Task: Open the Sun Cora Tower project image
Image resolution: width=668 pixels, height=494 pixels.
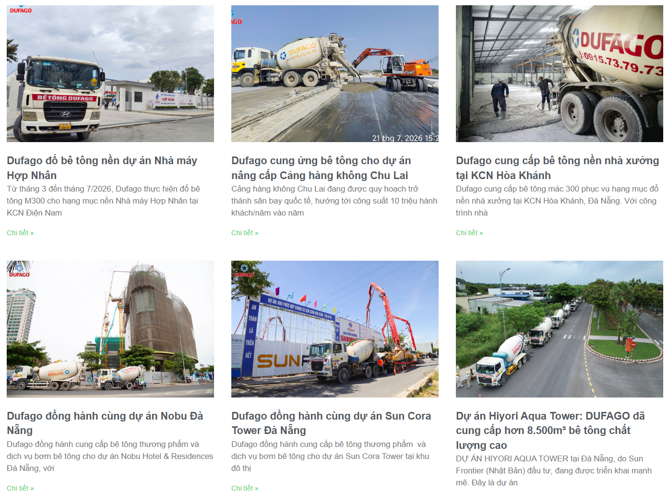Action: point(335,329)
